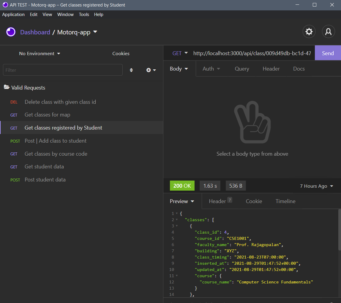Click the sidebar sort order icon
The height and width of the screenshot is (303, 341).
click(131, 70)
